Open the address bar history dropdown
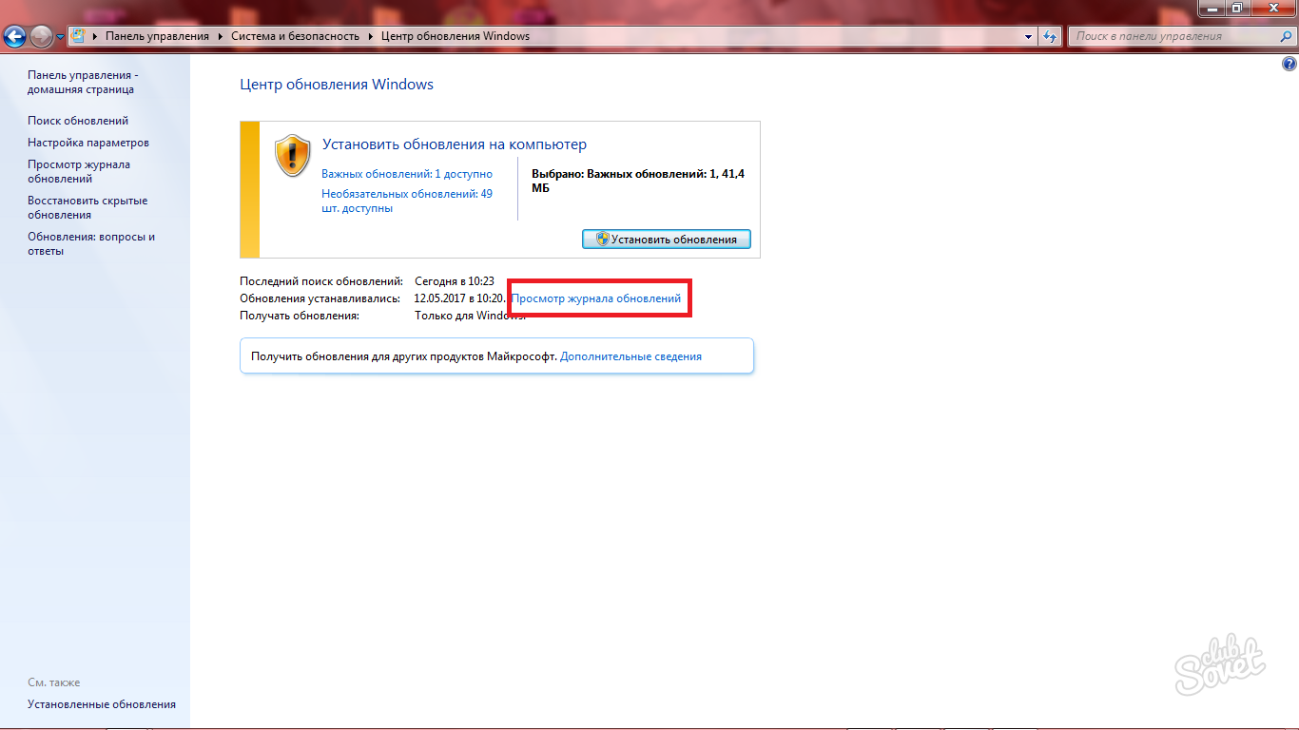The height and width of the screenshot is (730, 1299). tap(1028, 36)
